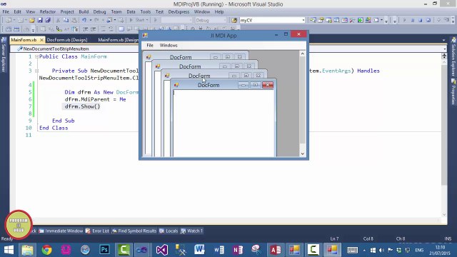Open the Server Explorer side tab
Screen dimensions: 457x257
(4, 55)
